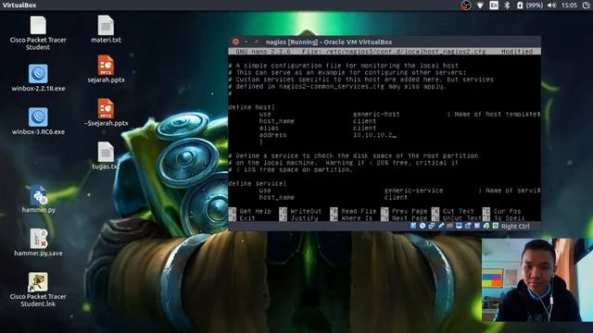Click the generic-service value in nano

coord(413,191)
